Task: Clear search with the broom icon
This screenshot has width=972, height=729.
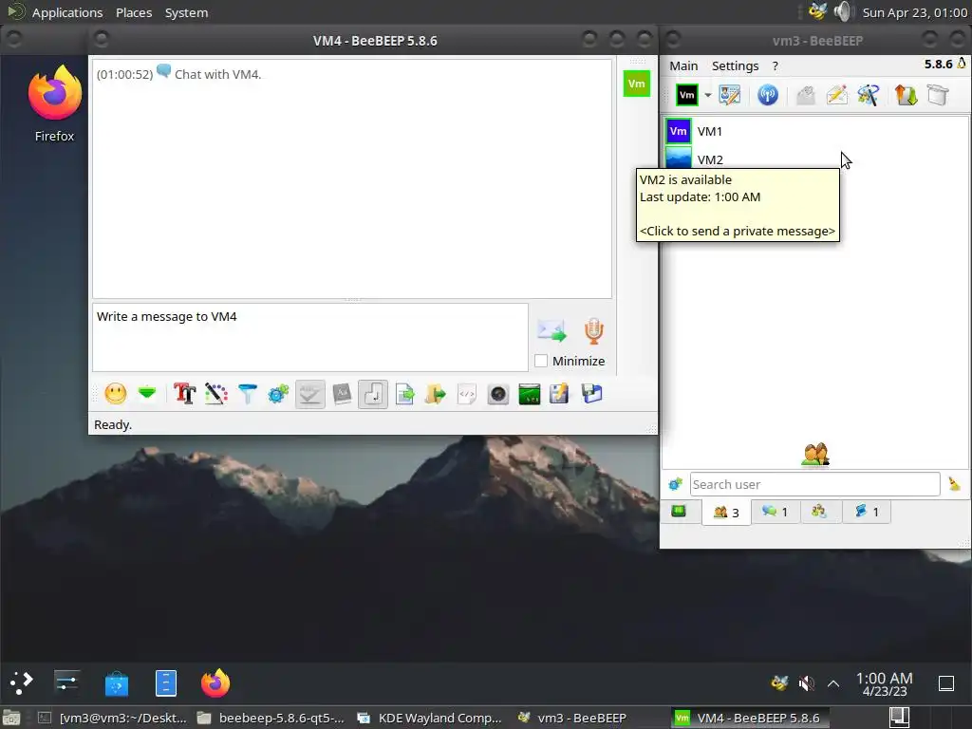Action: [954, 484]
